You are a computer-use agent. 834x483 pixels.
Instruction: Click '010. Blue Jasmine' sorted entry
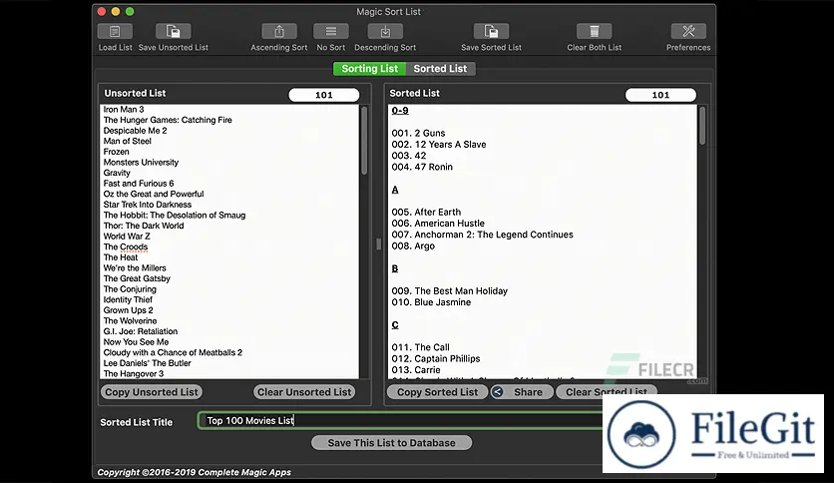(431, 302)
